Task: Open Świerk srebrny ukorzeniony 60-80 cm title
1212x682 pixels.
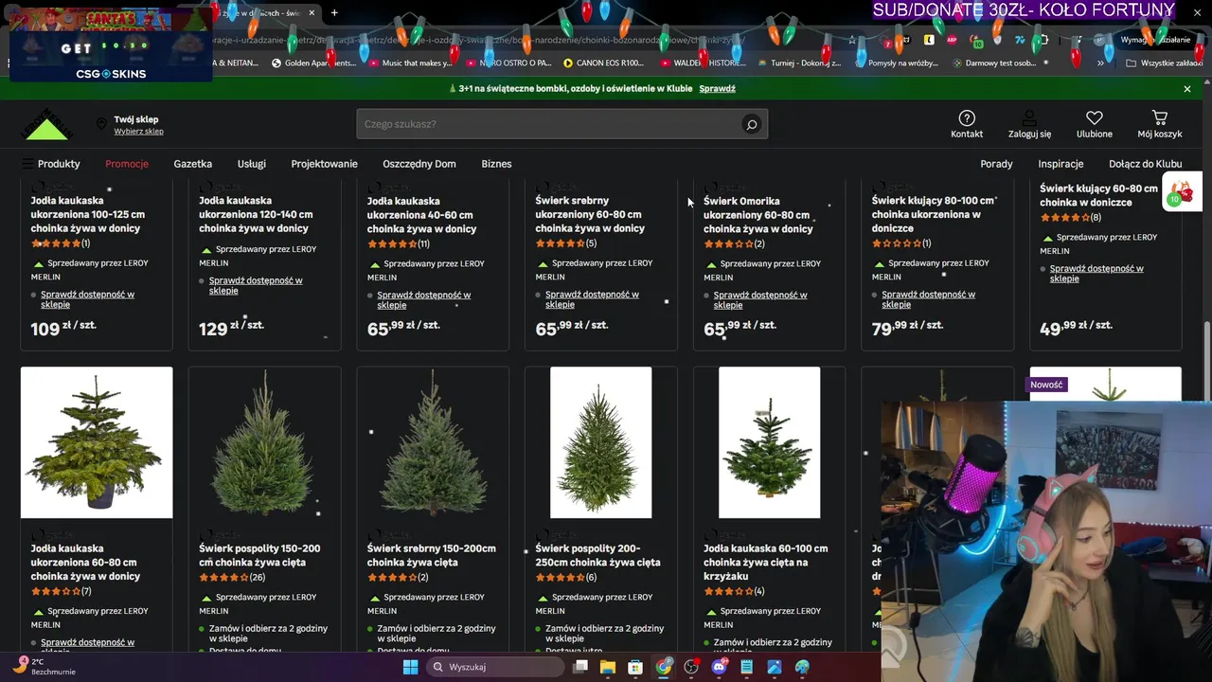Action: click(x=590, y=214)
